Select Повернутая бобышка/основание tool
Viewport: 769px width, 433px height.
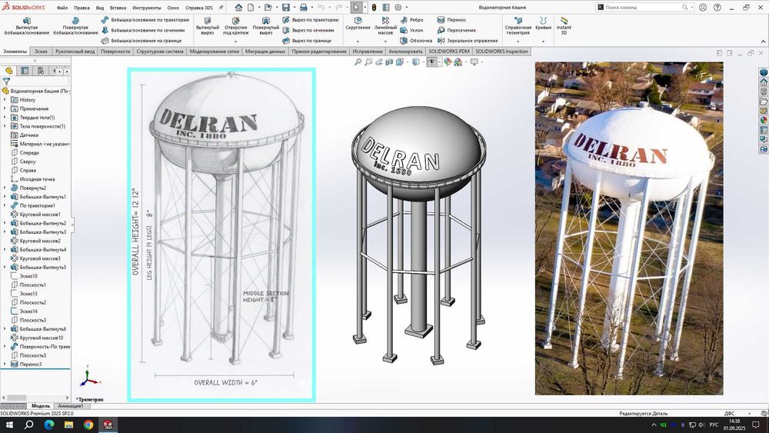coord(75,26)
